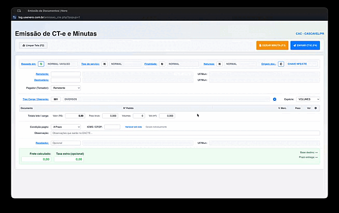Viewport: 339px width, 213px height.
Task: Click the green Baseado em code box
Action: click(x=41, y=64)
